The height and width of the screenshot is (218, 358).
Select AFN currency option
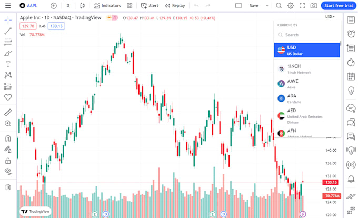pos(307,132)
